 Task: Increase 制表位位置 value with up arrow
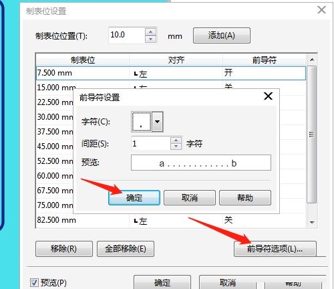151,32
